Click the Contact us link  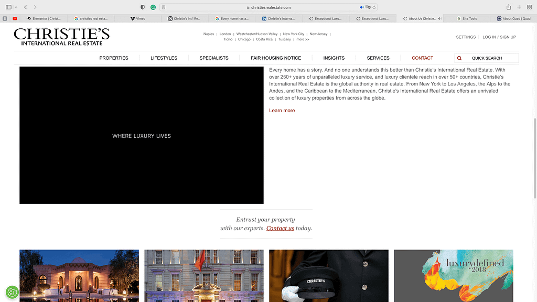[x=280, y=229]
